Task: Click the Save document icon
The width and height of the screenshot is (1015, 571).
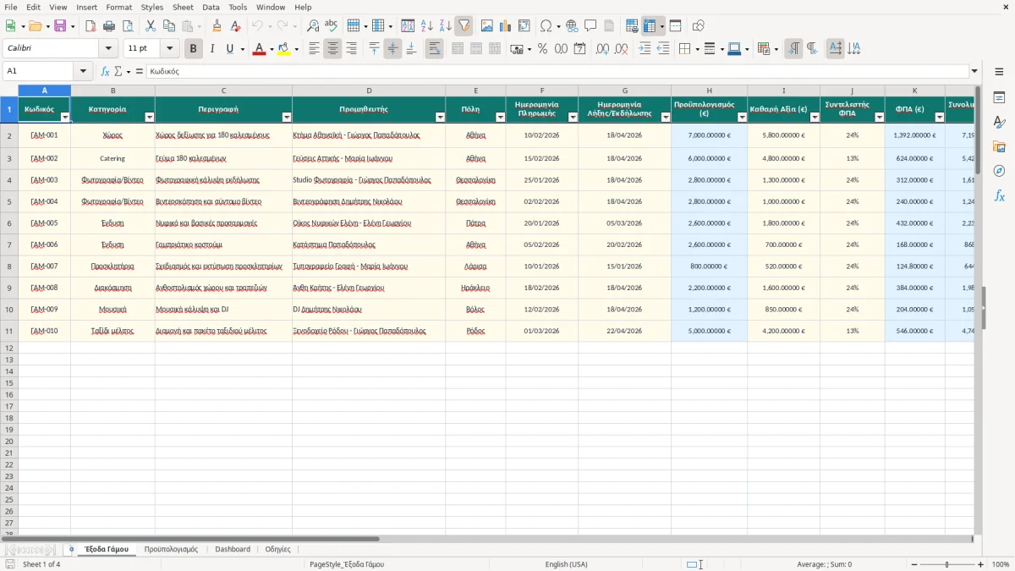Action: coord(60,26)
